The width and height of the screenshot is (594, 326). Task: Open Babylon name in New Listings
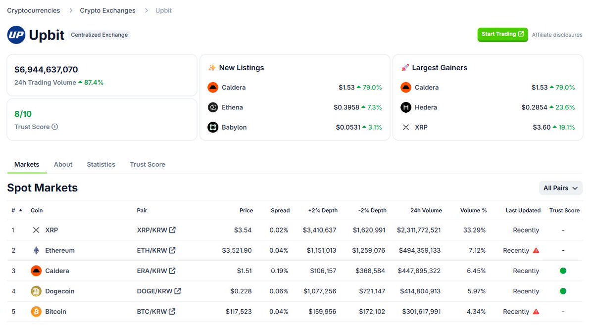click(x=234, y=127)
